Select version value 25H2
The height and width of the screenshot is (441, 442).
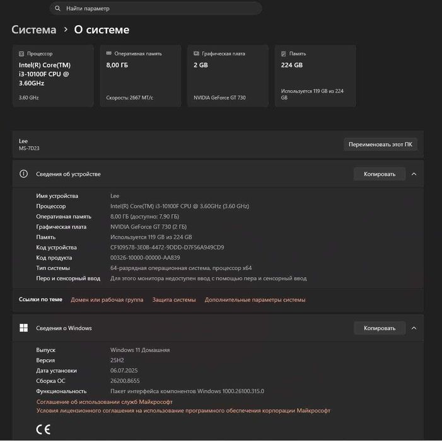[x=117, y=360]
